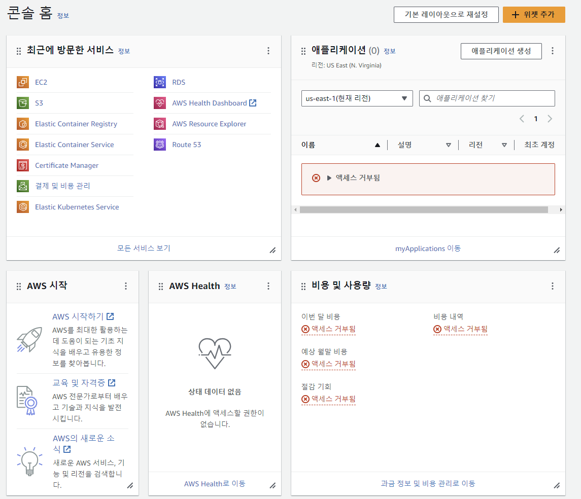Open the 비용 및 사용량 widget options menu
581x499 pixels.
pos(553,286)
